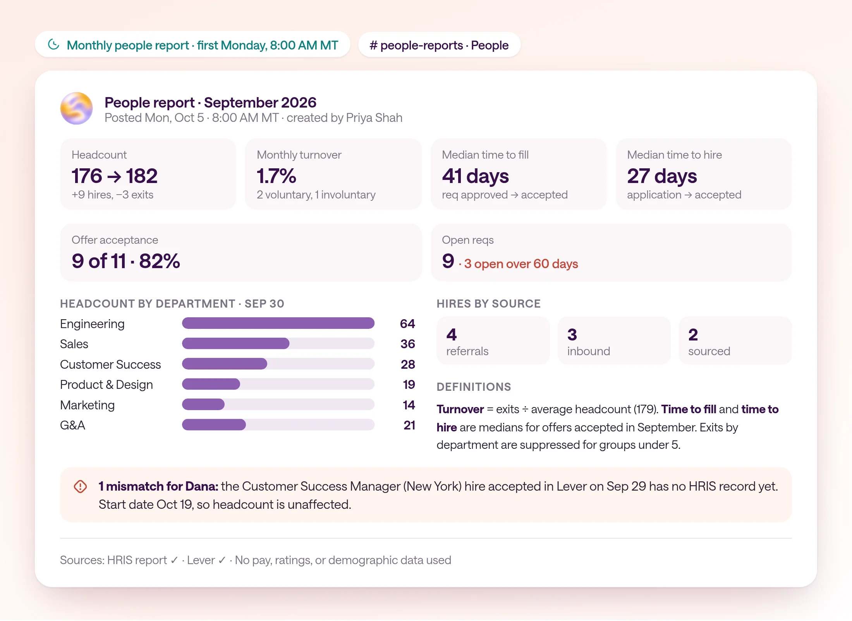The width and height of the screenshot is (852, 621).
Task: Click the Definitions heading
Action: tap(474, 387)
